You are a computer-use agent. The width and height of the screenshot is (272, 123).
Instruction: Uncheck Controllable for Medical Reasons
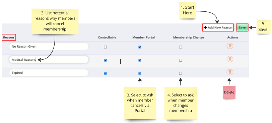pyautogui.click(x=105, y=60)
